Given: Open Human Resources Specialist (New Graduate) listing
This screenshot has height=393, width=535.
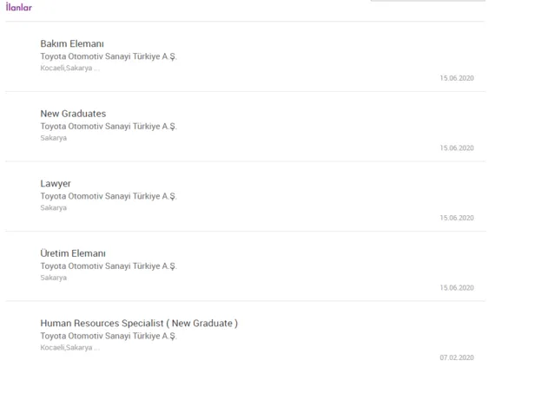Looking at the screenshot, I should (x=139, y=323).
